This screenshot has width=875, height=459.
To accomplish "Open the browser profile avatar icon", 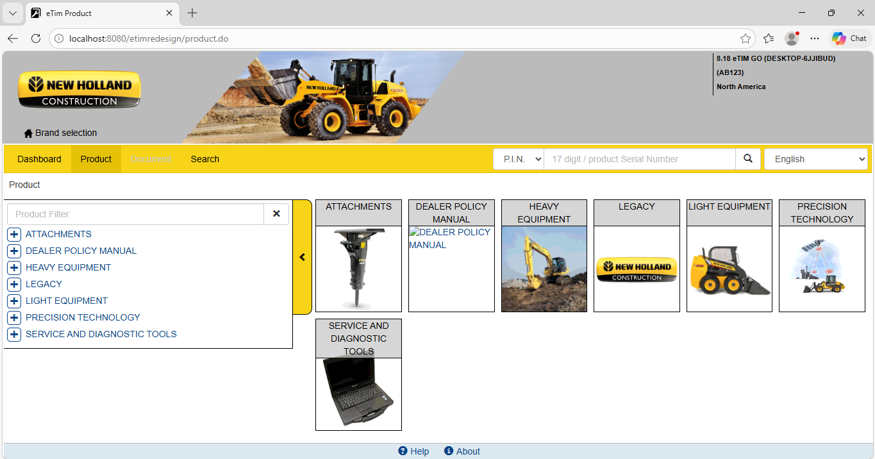I will (x=792, y=38).
